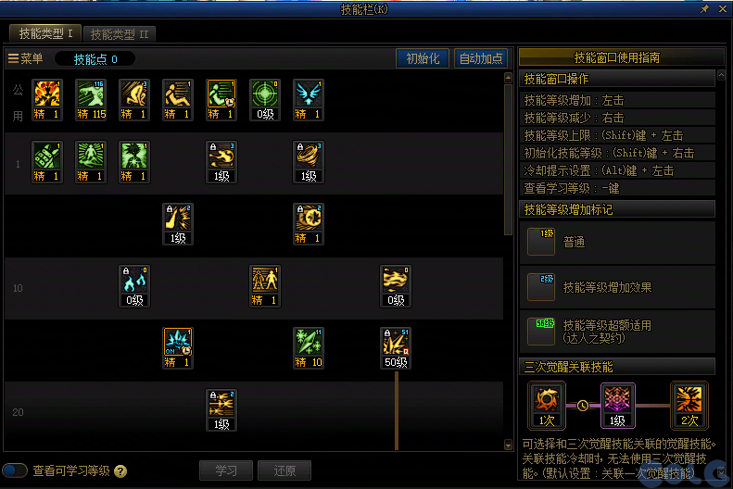Click the skill list scroll down arrow
The width and height of the screenshot is (733, 489).
(508, 445)
